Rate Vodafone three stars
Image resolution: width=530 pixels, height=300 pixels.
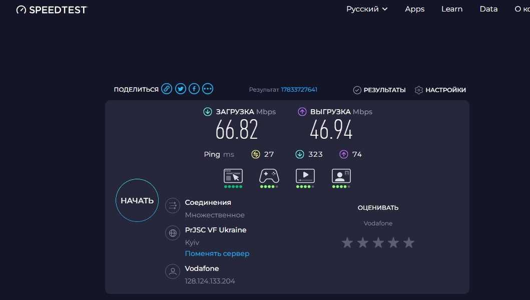(x=378, y=242)
